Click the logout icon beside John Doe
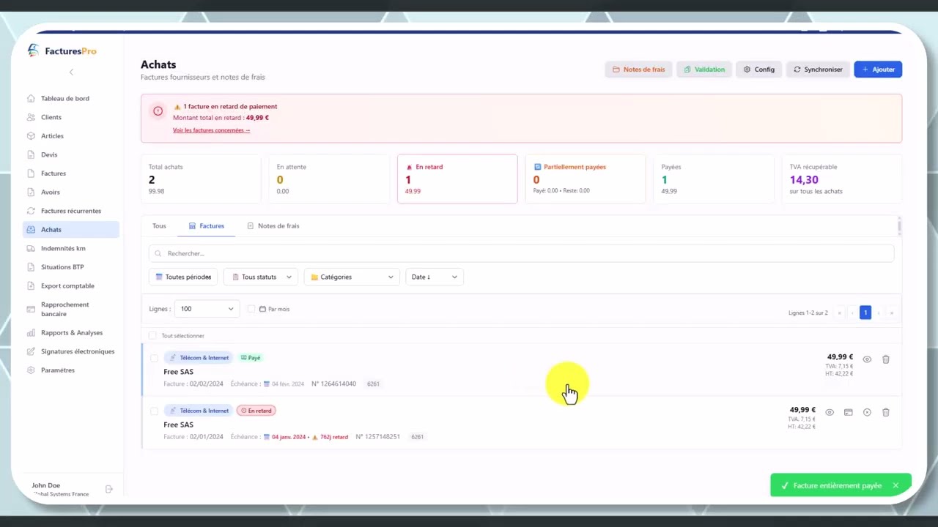This screenshot has height=527, width=938. (109, 489)
